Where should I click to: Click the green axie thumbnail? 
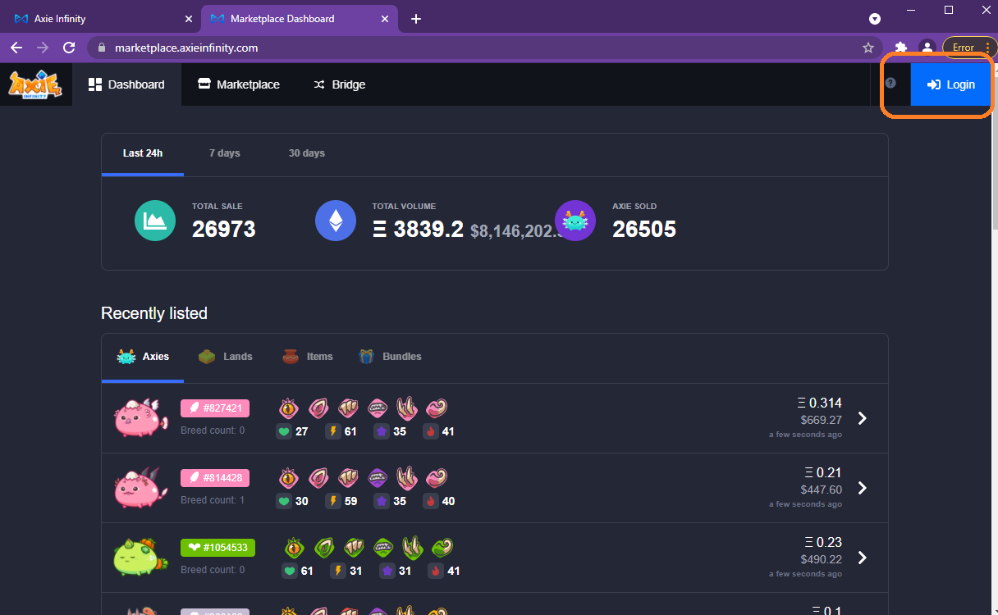pyautogui.click(x=140, y=558)
